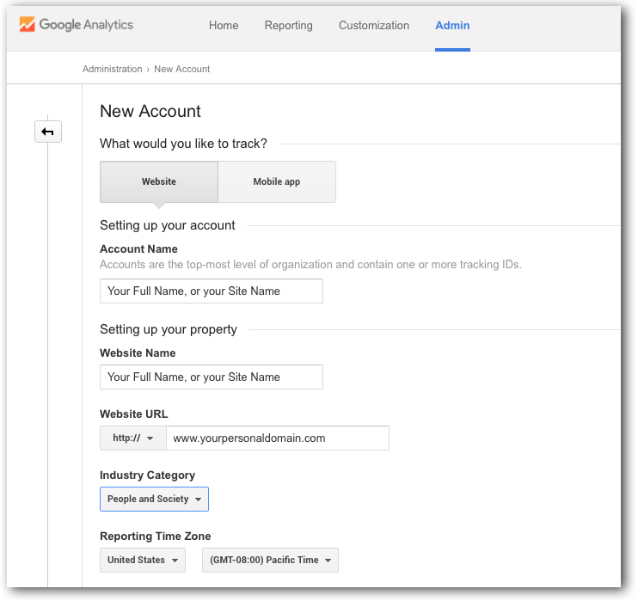
Task: Open the Pacific Time zone dropdown
Action: click(x=270, y=560)
